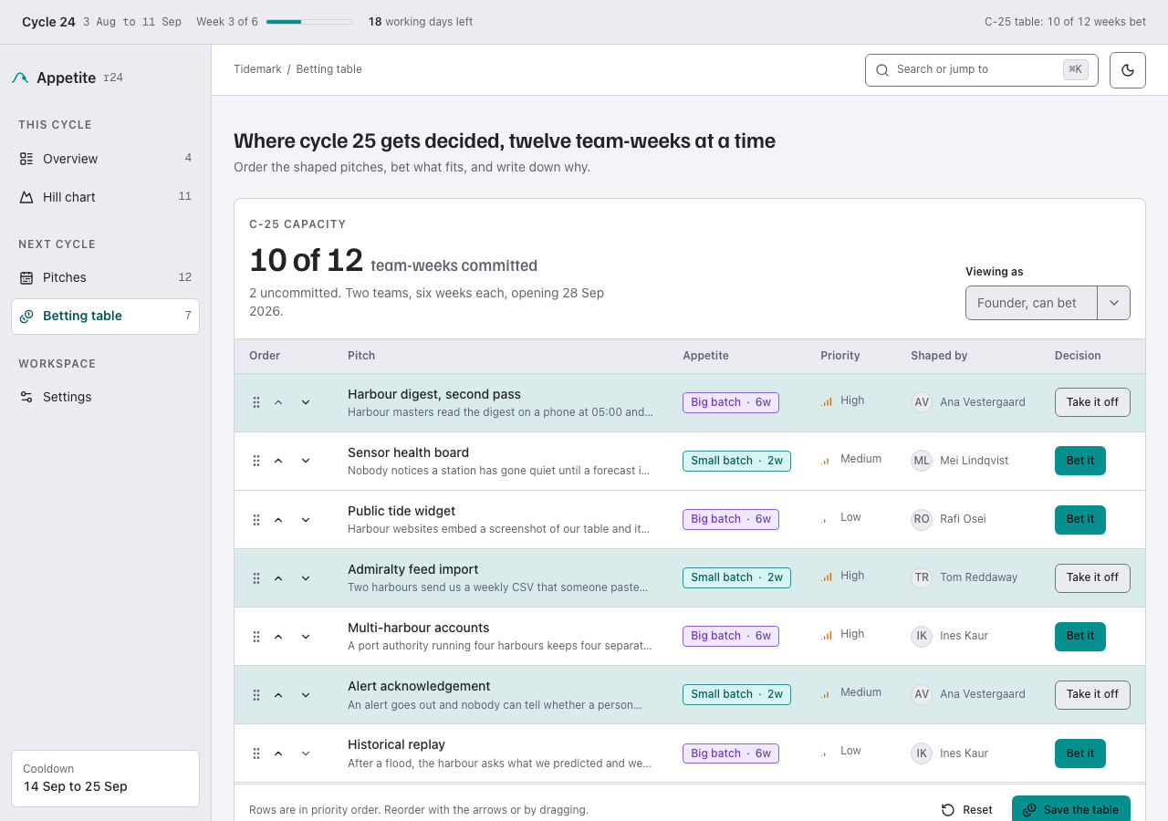The image size is (1168, 821).
Task: Move Public tide widget up
Action: tap(278, 519)
